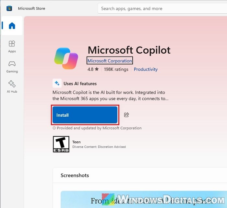Click Provided and updated by Microsoft Corporation
The image size is (227, 208).
(99, 128)
